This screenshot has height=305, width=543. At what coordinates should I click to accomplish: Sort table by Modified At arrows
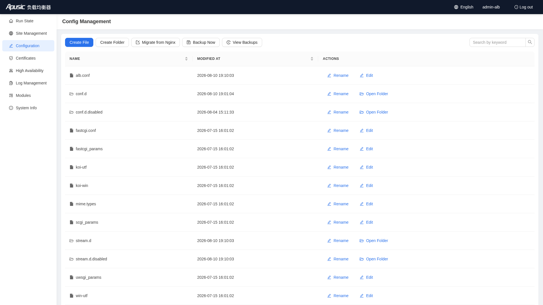[x=312, y=59]
